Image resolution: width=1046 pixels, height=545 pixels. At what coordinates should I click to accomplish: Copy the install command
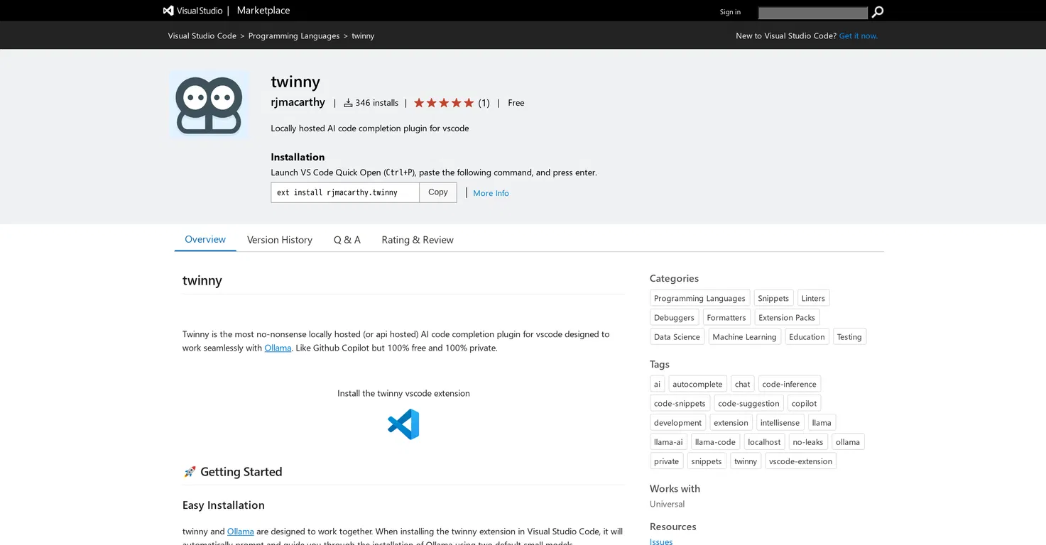coord(438,192)
